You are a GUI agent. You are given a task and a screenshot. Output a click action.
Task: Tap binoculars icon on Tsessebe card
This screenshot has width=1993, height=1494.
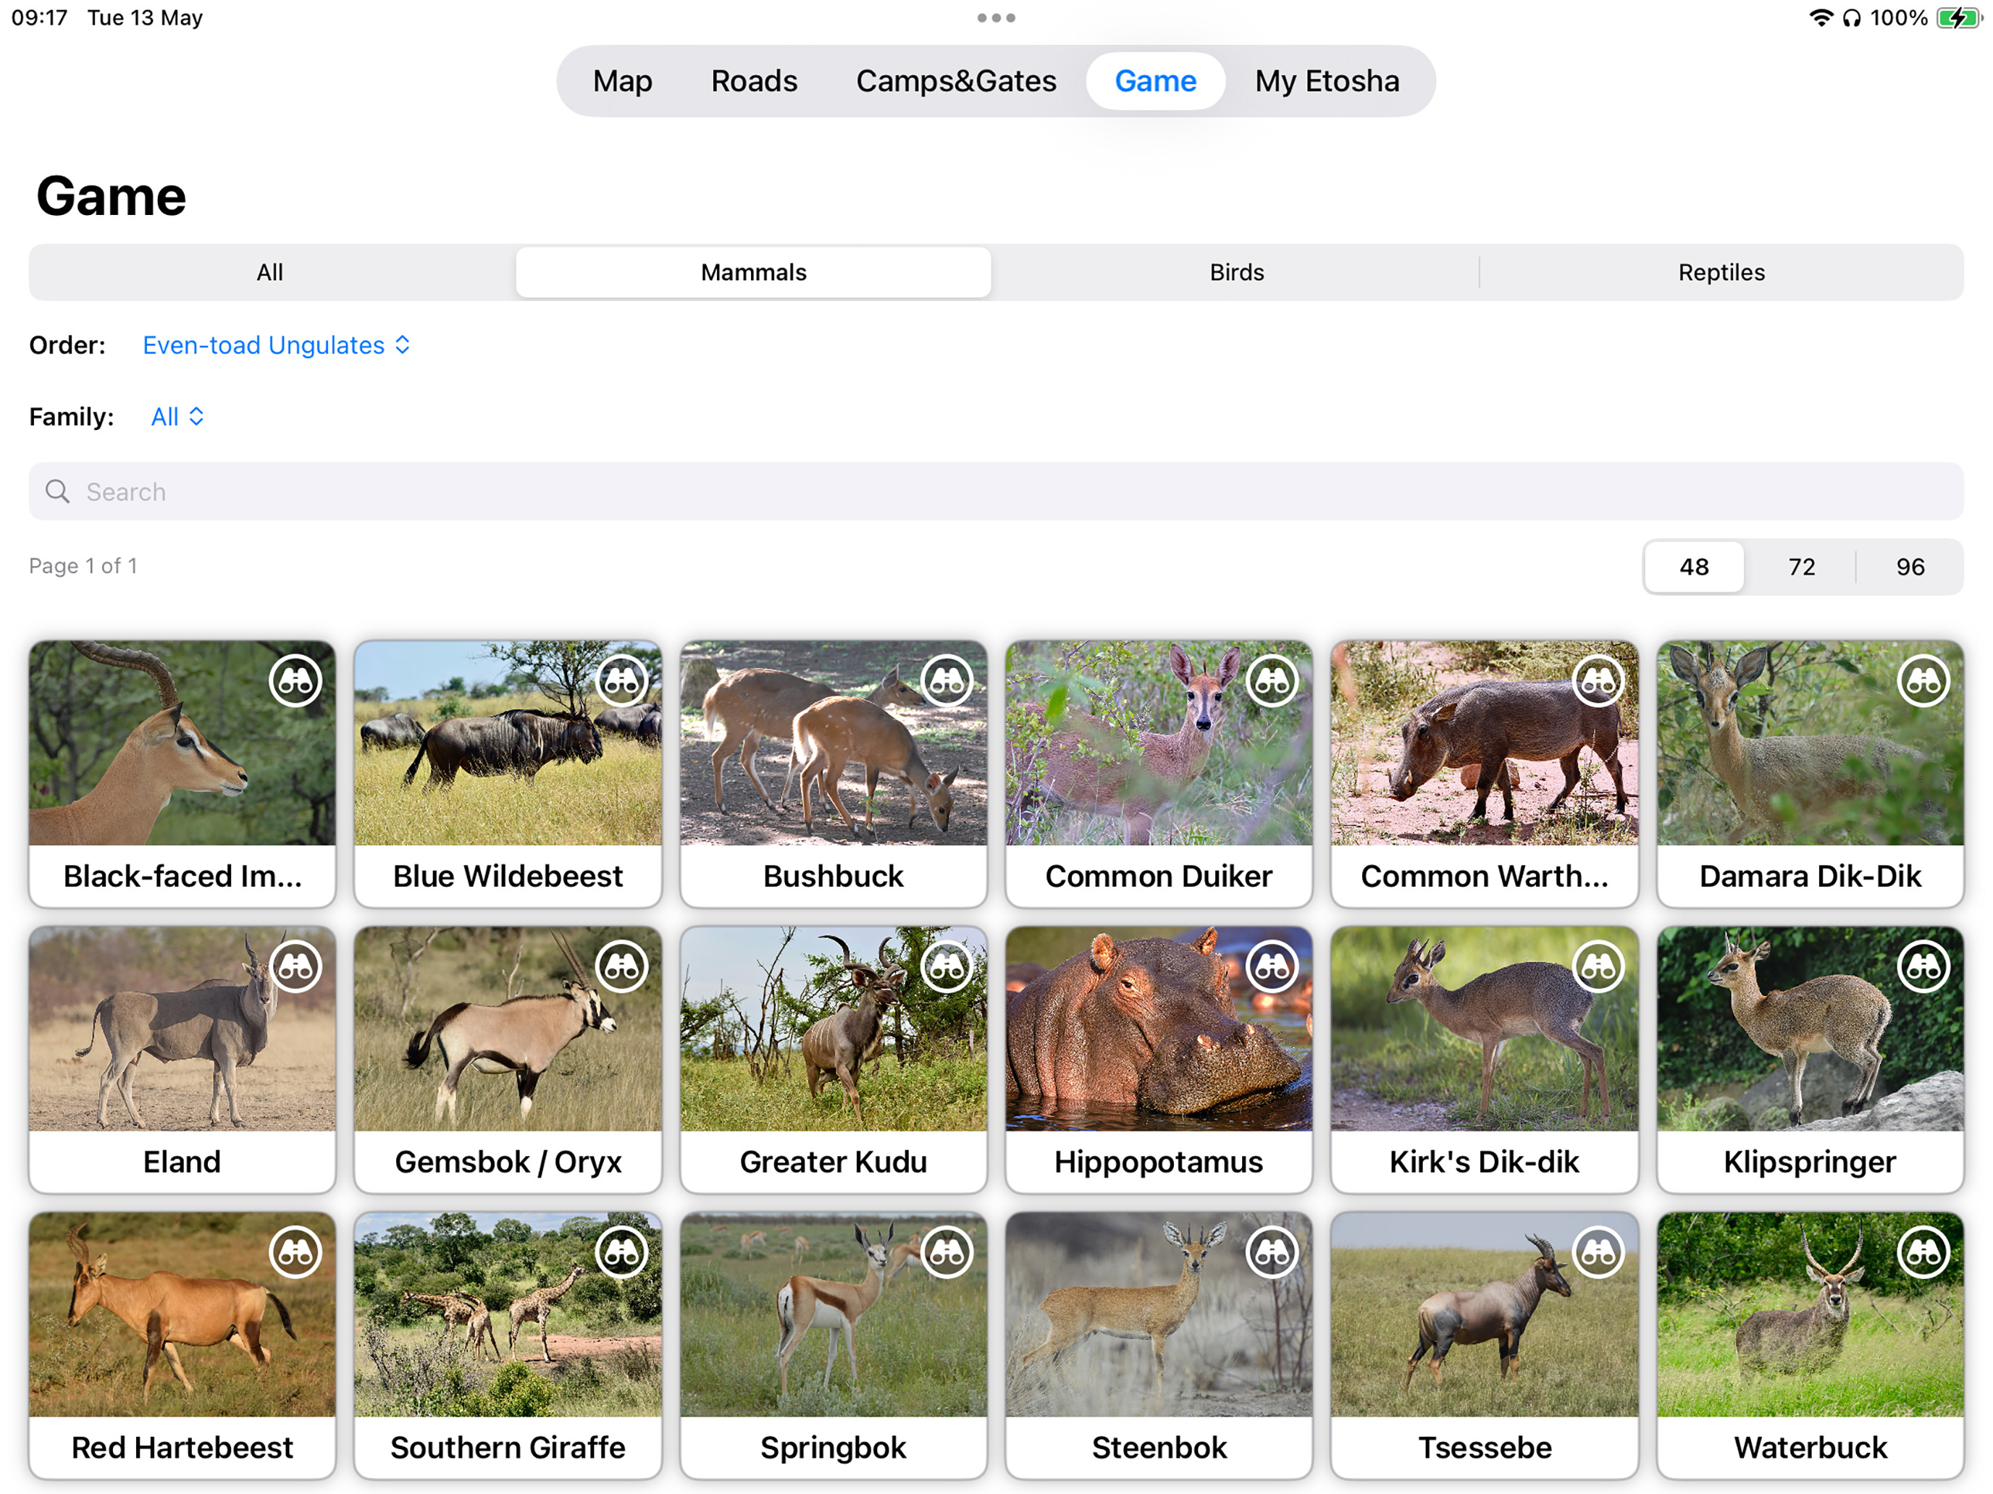pos(1598,1252)
